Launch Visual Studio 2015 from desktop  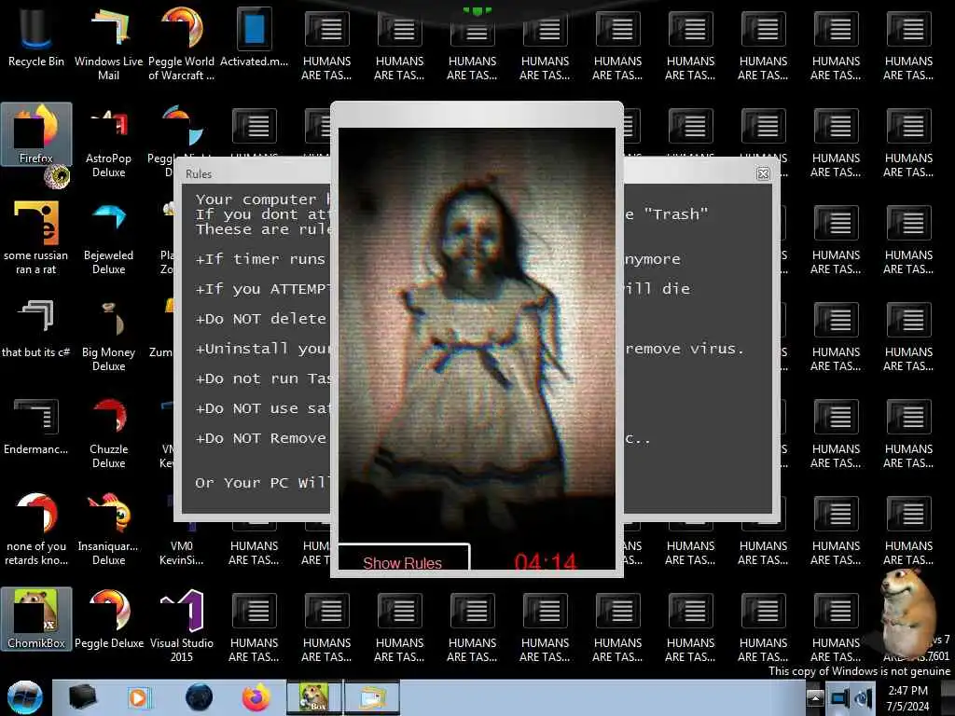182,626
